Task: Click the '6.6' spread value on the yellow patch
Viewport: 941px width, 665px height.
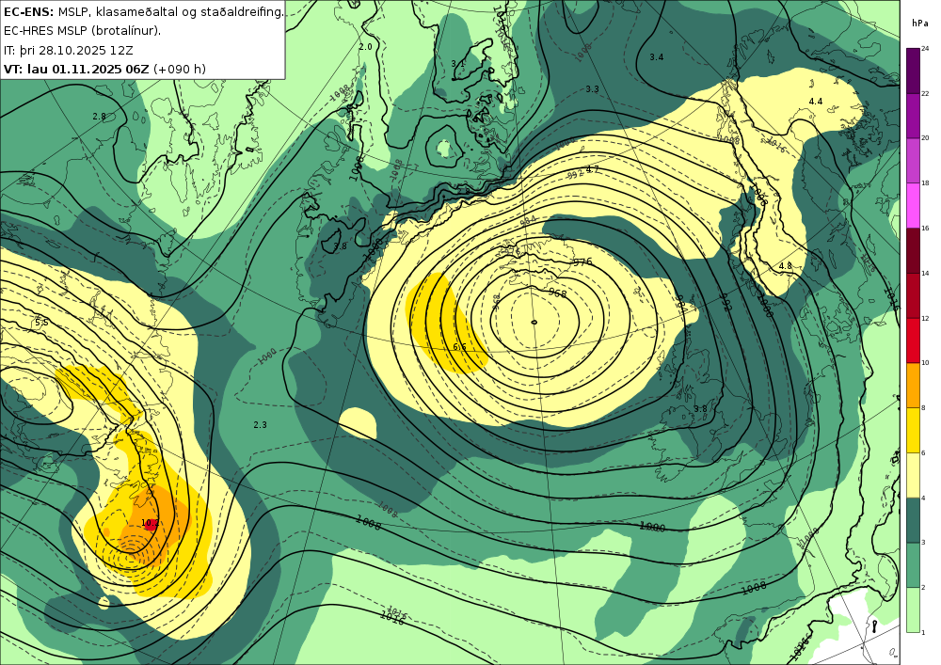Action: (x=460, y=346)
